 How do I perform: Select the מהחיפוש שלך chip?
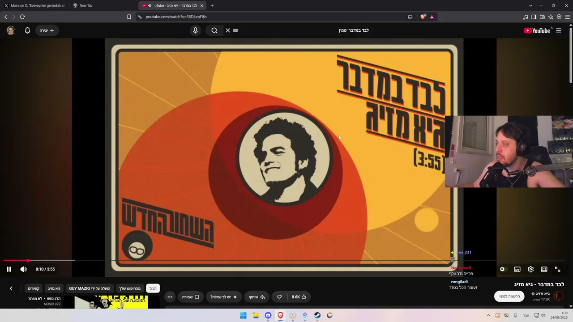pos(130,288)
